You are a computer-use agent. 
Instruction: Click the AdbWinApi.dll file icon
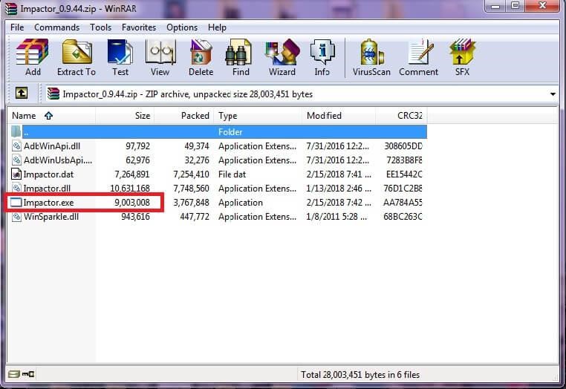16,146
